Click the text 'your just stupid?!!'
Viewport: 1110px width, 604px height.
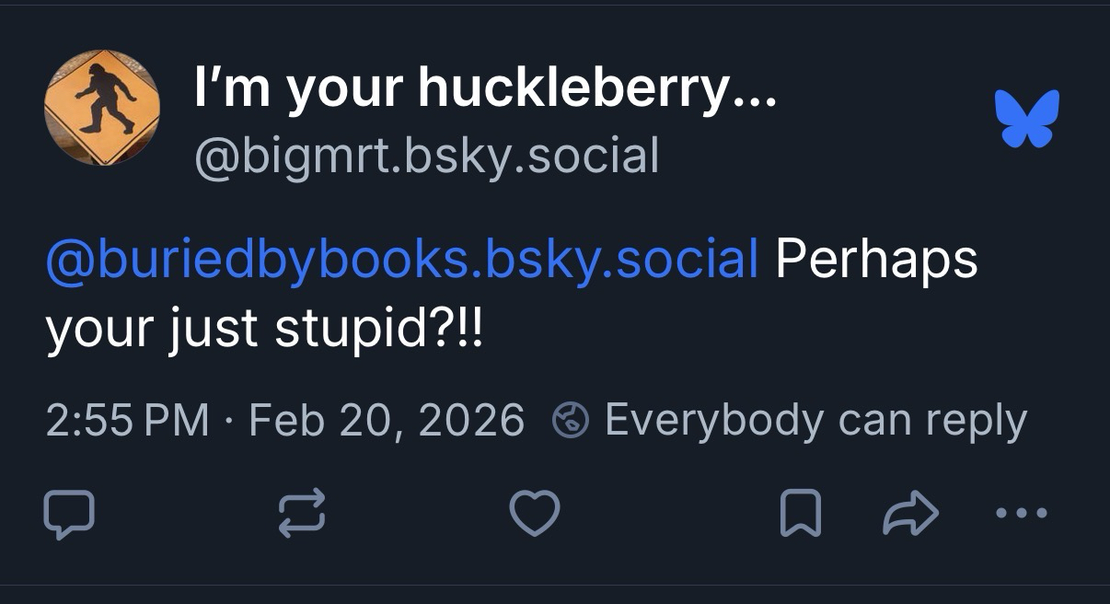(263, 328)
